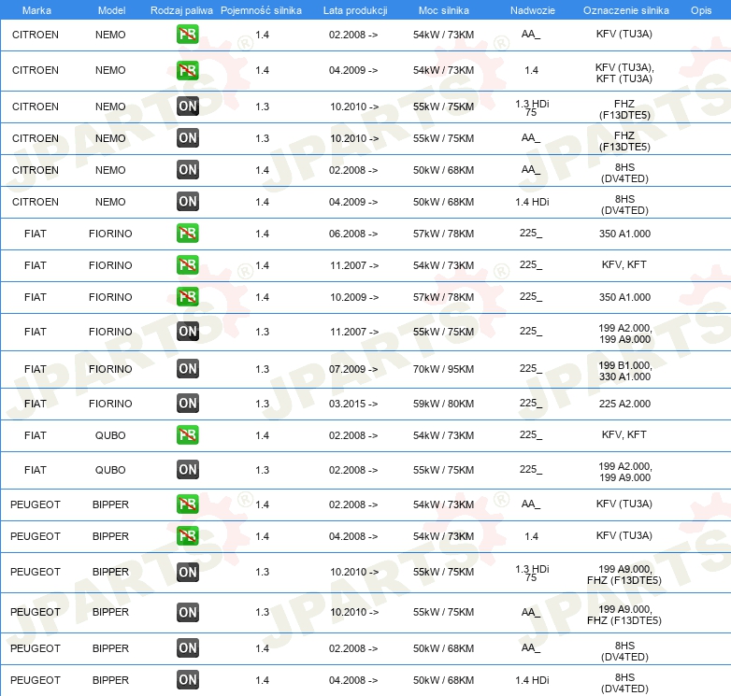
Task: Click the ON diesel icon for Citroen Nemo FHZ 1.3 HDi 75
Action: (x=187, y=107)
